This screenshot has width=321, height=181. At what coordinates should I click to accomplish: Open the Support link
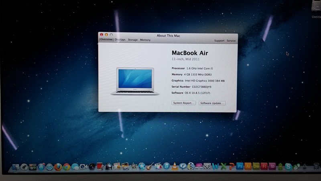click(219, 41)
